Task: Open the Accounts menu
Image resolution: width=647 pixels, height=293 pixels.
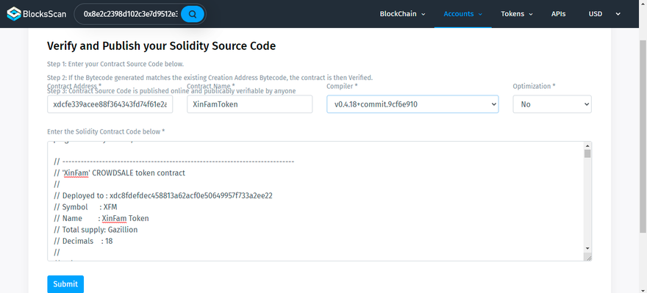Action: [x=462, y=14]
